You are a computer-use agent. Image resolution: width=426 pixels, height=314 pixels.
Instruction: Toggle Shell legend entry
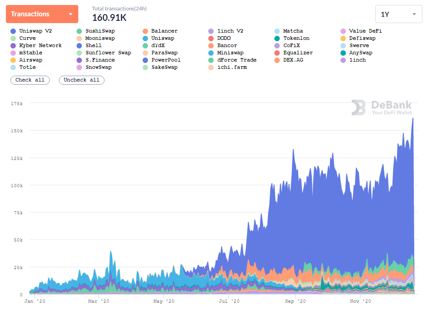click(x=89, y=45)
